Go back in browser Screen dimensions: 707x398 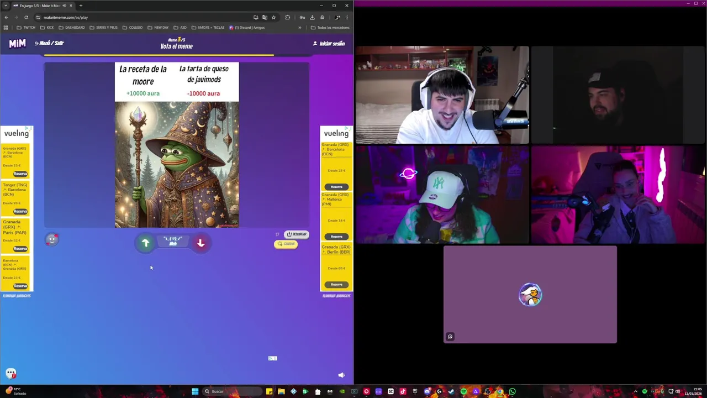tap(6, 17)
